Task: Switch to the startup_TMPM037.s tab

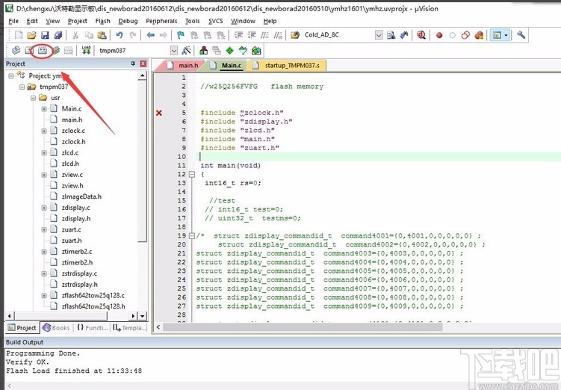Action: (288, 66)
